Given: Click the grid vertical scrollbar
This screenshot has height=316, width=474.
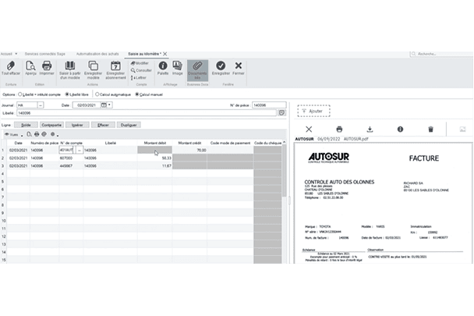Looking at the screenshot, I should 284,171.
